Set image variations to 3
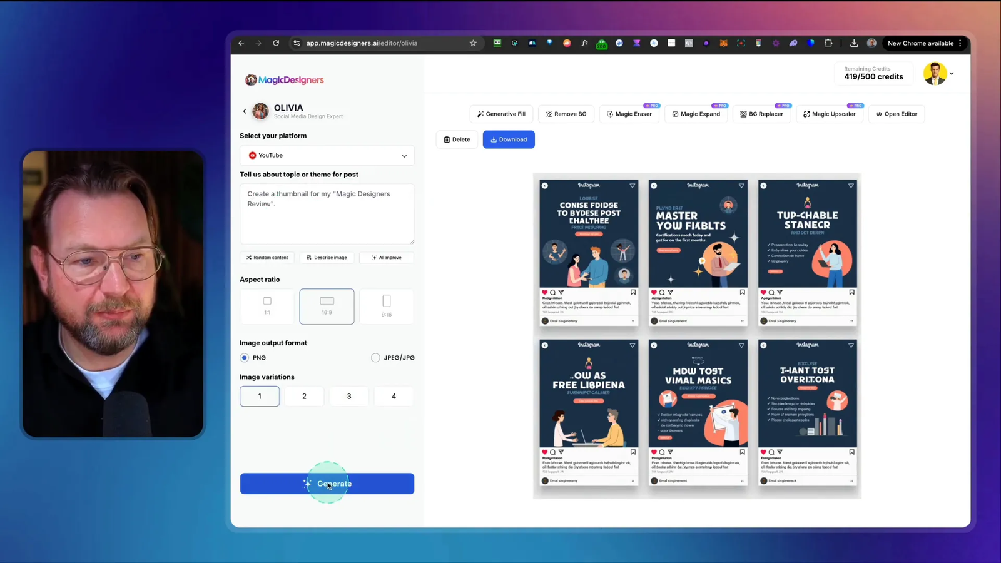 click(x=349, y=396)
